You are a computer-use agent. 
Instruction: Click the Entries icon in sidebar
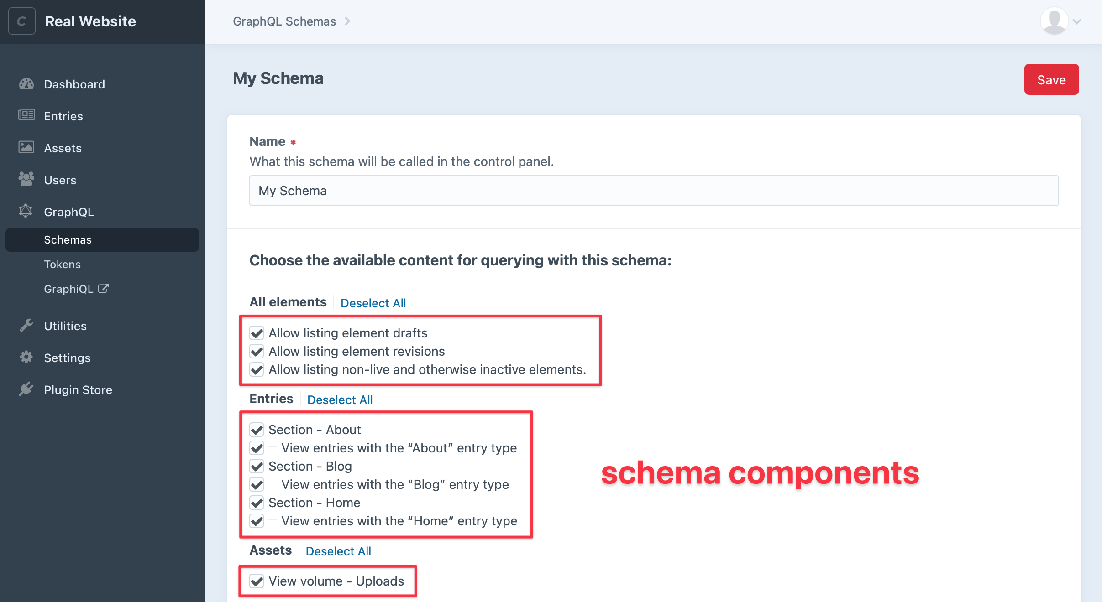point(26,116)
